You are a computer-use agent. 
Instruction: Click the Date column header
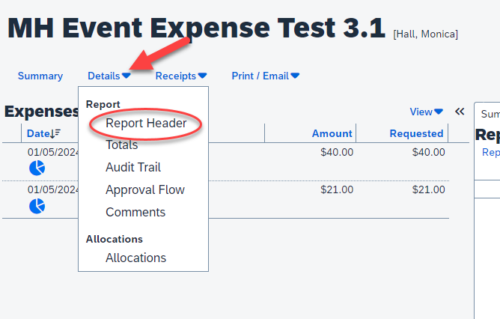click(x=38, y=133)
